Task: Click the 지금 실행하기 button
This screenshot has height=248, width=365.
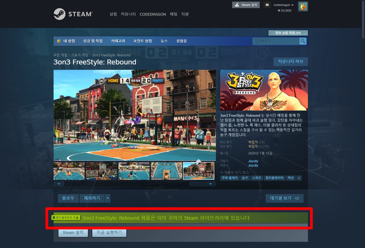Action: [109, 232]
